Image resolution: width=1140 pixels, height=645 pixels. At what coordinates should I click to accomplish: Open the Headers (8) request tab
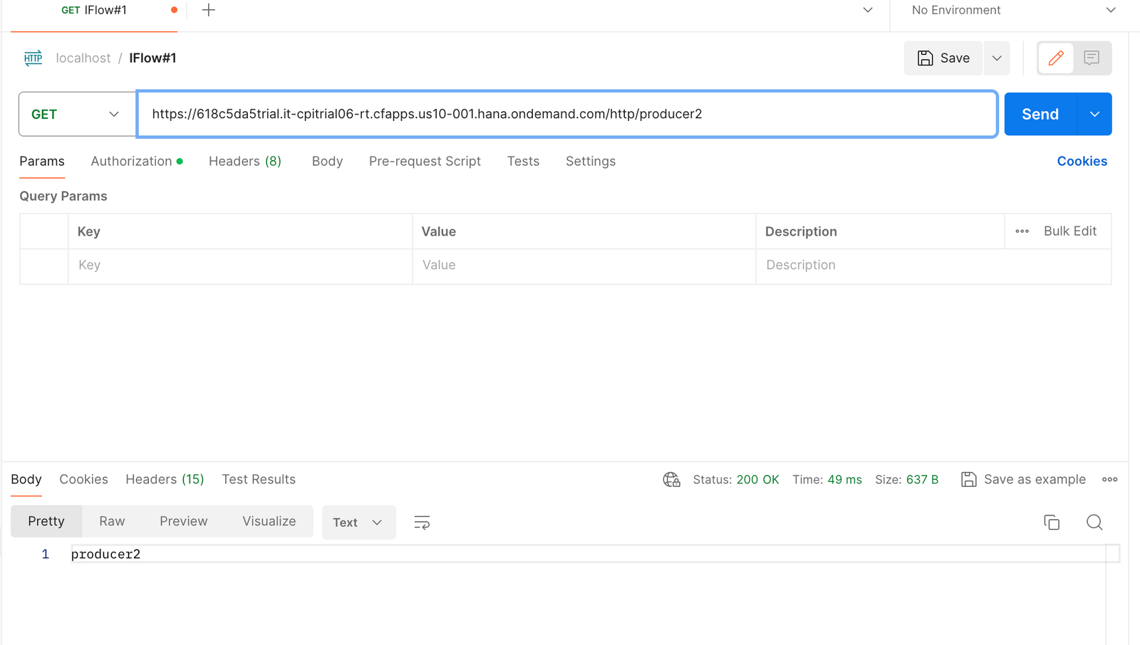(x=245, y=162)
